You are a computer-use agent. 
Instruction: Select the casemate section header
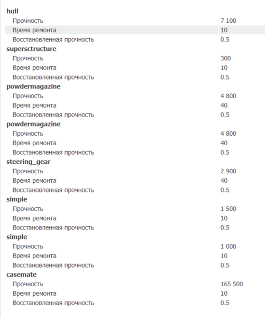coord(22,275)
